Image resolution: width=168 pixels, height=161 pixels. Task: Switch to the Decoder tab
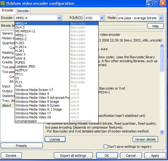click(23, 11)
